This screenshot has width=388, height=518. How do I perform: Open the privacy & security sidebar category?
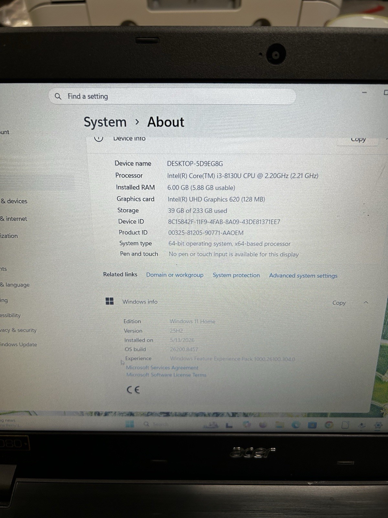pyautogui.click(x=18, y=330)
